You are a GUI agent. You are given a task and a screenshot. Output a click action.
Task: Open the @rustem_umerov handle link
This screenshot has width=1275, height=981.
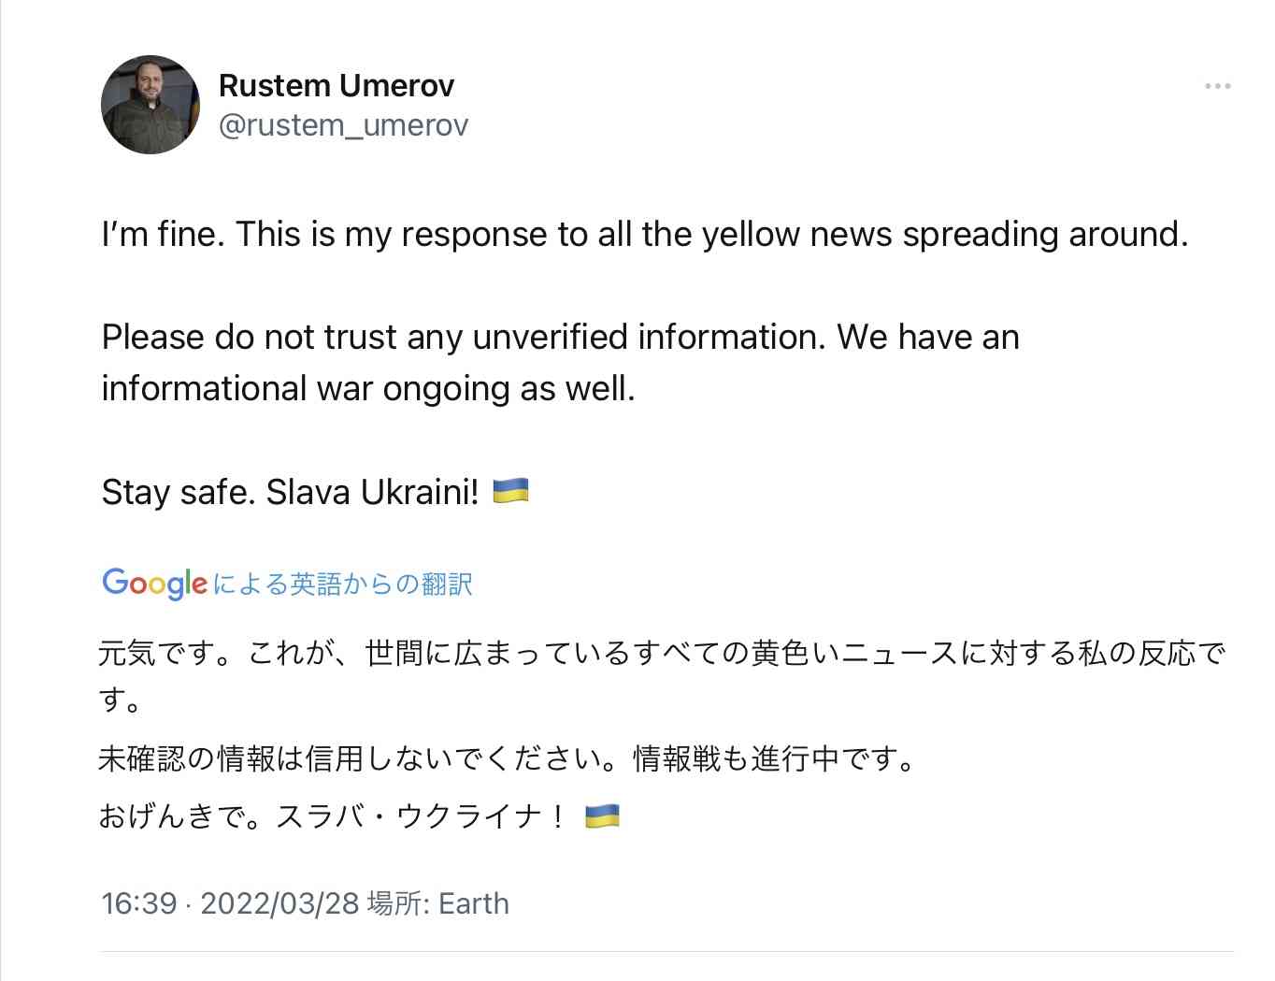(343, 125)
